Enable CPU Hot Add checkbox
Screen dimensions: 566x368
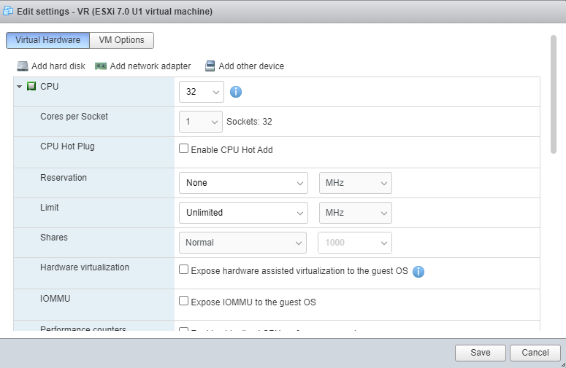184,149
